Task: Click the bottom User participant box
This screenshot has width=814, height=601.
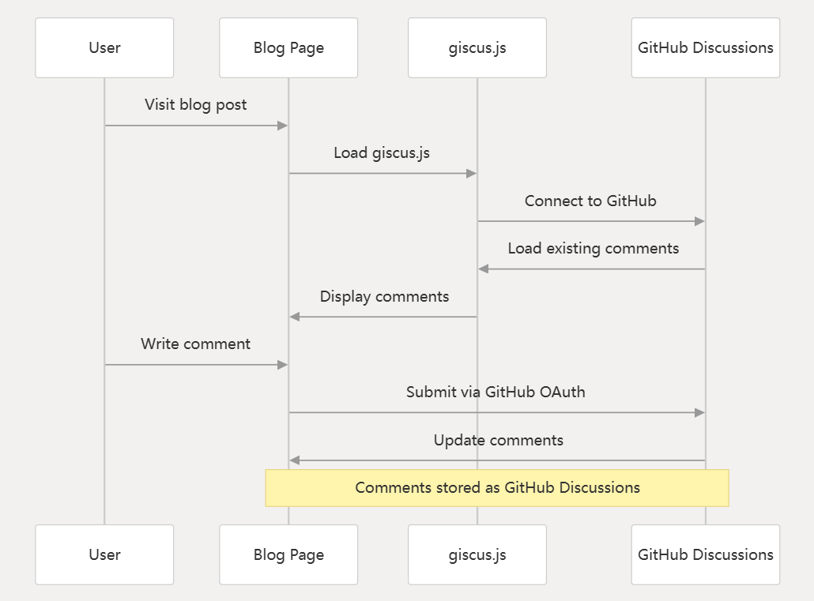Action: tap(104, 555)
